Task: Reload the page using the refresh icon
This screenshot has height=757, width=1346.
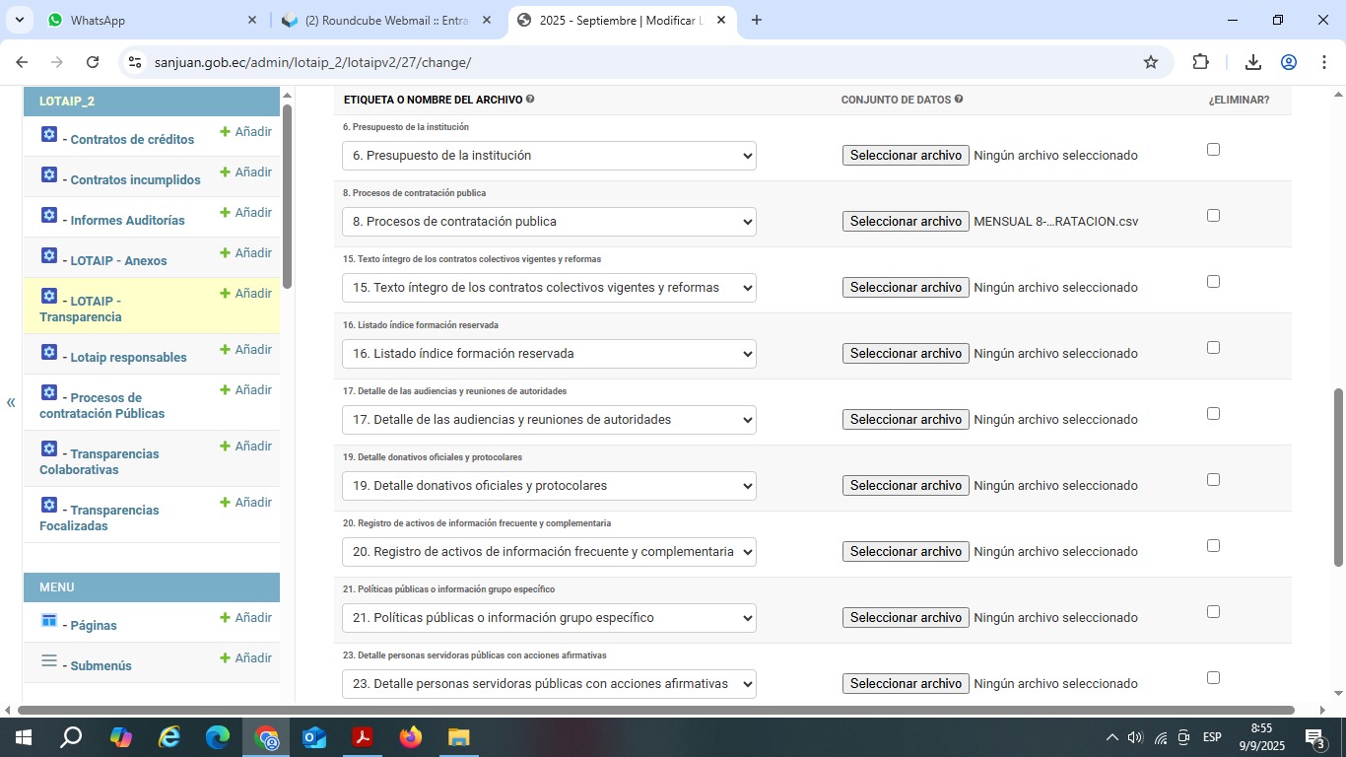Action: 93,62
